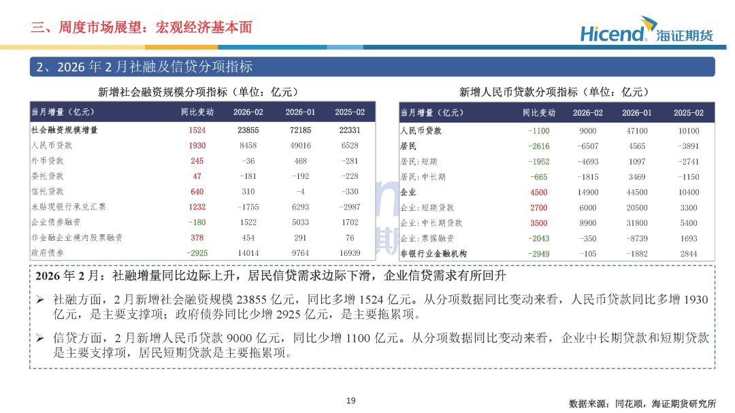Click the 居民:短期 row label
The image size is (735, 413).
[x=419, y=161]
